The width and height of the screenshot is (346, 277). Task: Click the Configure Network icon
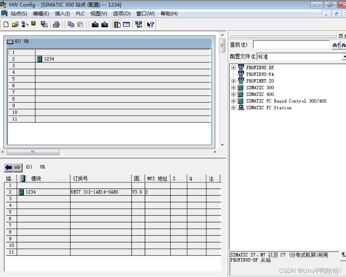(138, 24)
